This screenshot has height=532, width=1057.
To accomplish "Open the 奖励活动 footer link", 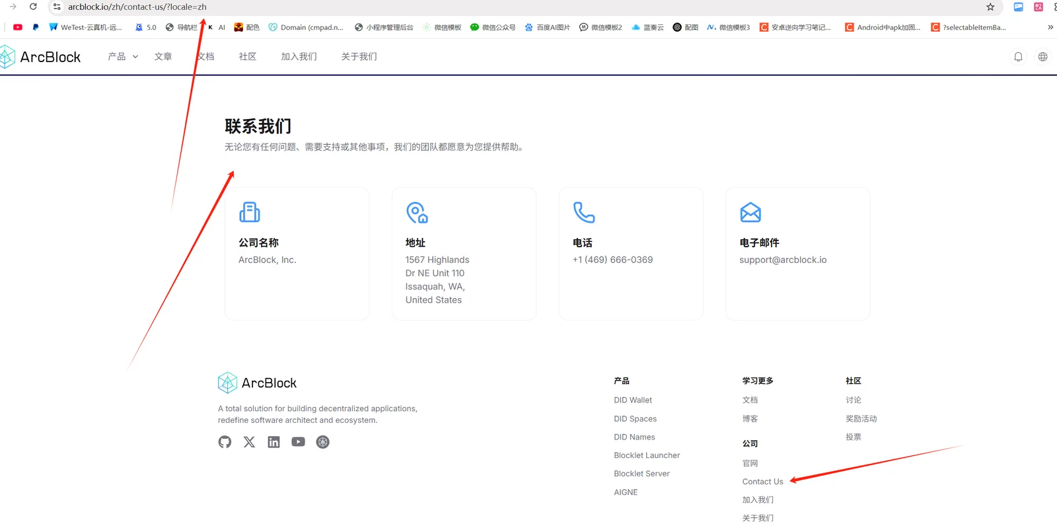I will (861, 418).
